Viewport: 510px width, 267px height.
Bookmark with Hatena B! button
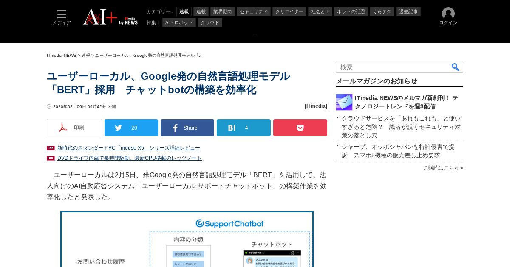[x=244, y=128]
